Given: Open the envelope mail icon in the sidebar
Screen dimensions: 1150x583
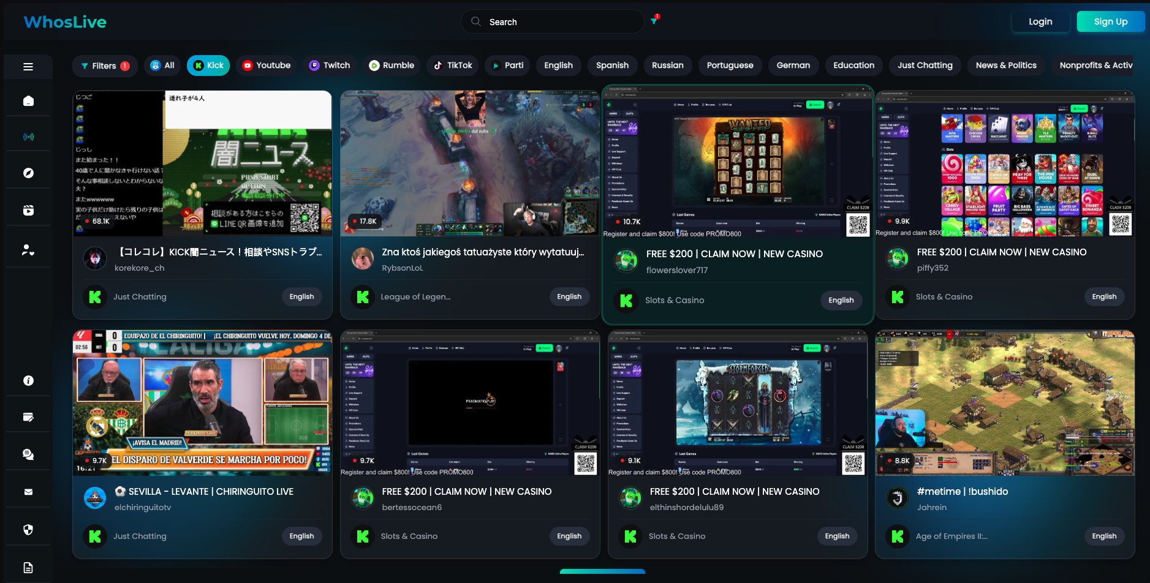Looking at the screenshot, I should [28, 492].
